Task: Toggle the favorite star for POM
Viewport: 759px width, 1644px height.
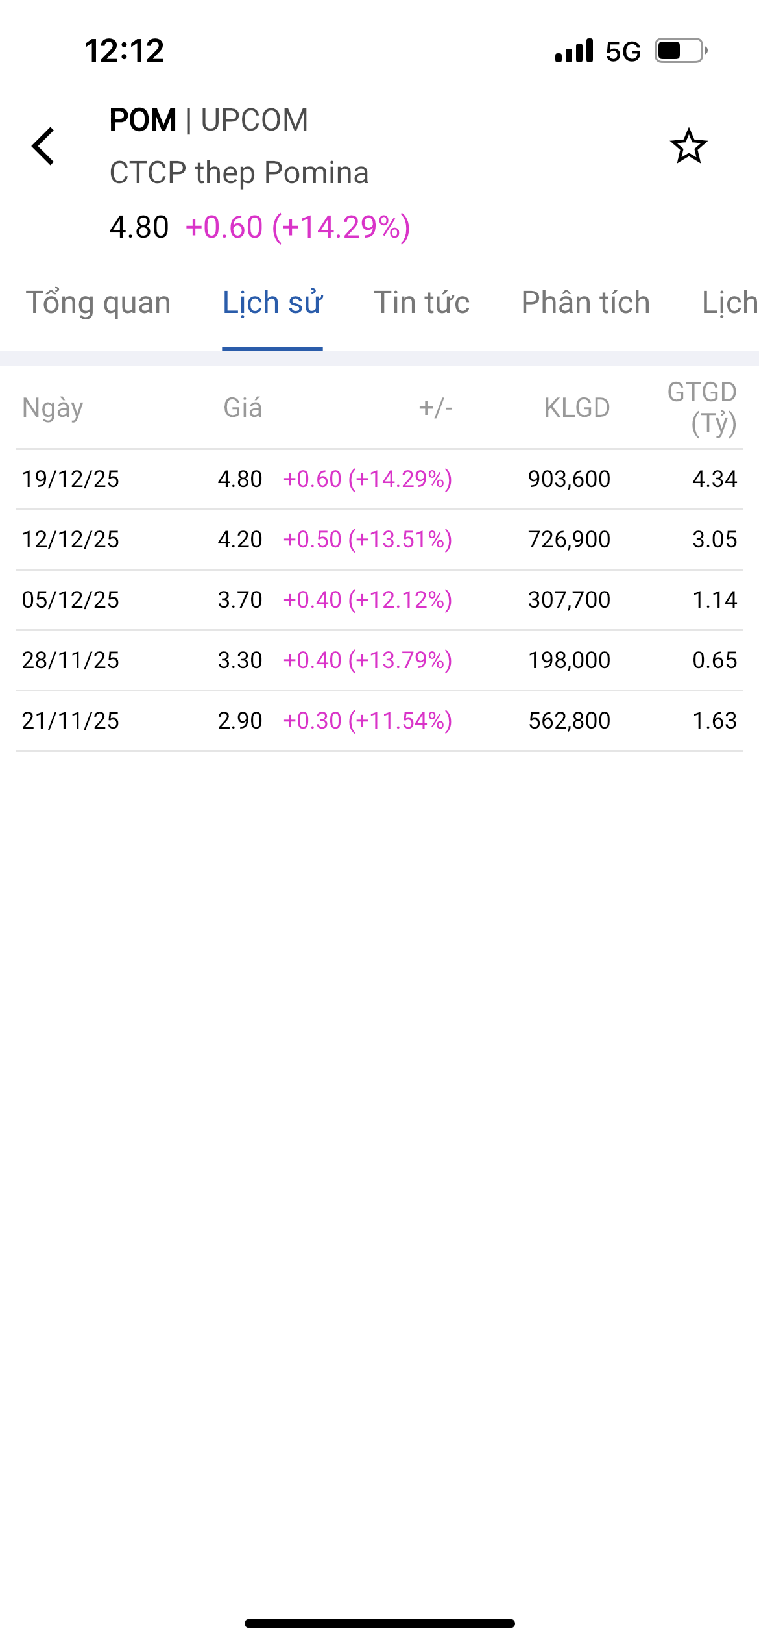Action: [688, 146]
